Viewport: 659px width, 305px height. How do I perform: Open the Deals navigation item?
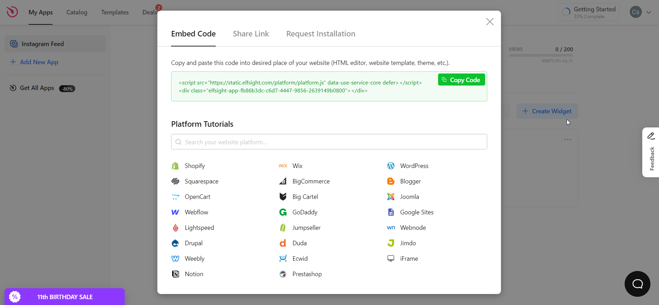(x=149, y=12)
